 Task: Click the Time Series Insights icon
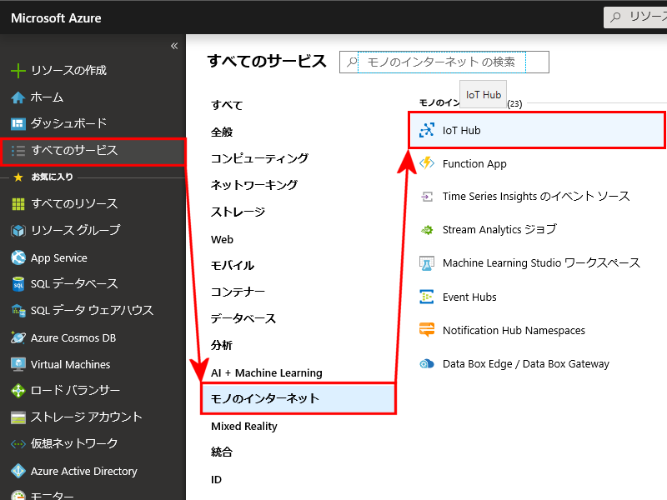427,197
